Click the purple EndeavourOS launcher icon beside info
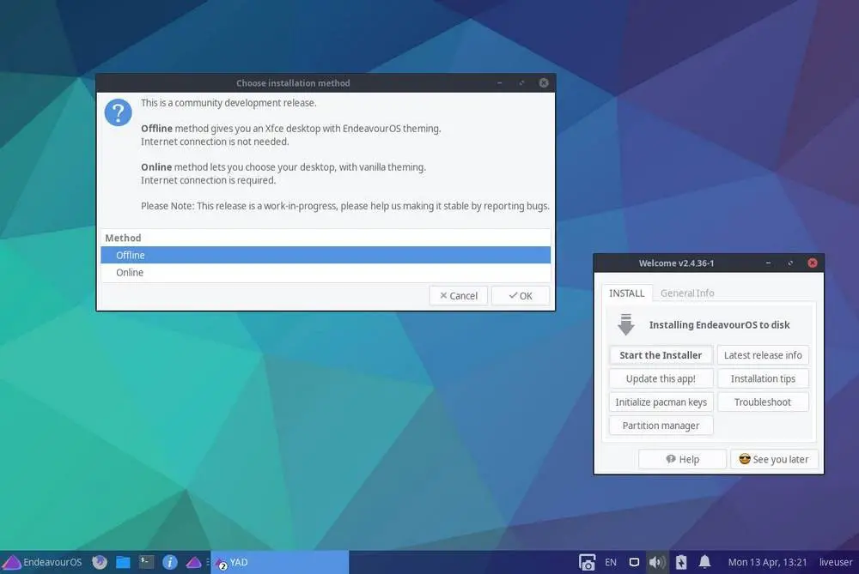This screenshot has width=859, height=574. (193, 562)
